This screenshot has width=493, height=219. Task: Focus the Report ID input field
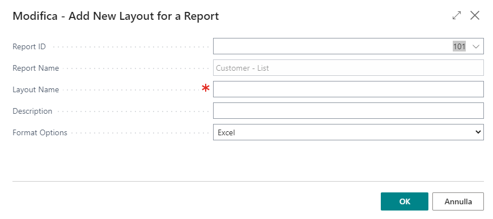348,46
